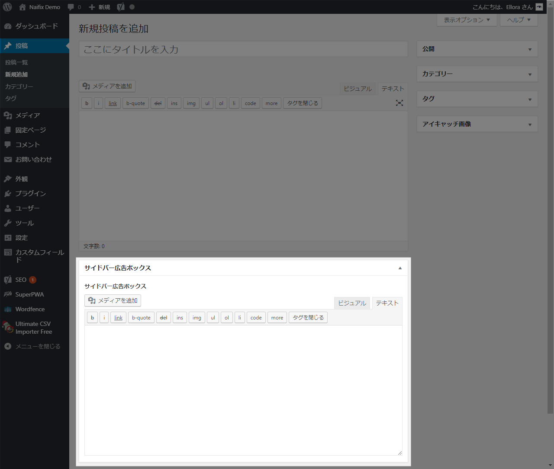Open カテゴリー submenu under 投稿

[19, 86]
